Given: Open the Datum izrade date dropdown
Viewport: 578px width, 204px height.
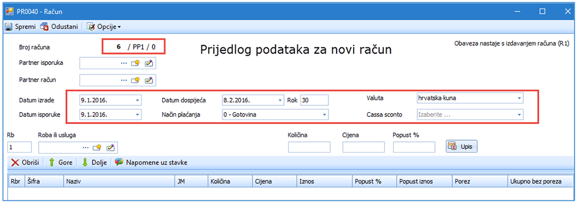Looking at the screenshot, I should (137, 100).
